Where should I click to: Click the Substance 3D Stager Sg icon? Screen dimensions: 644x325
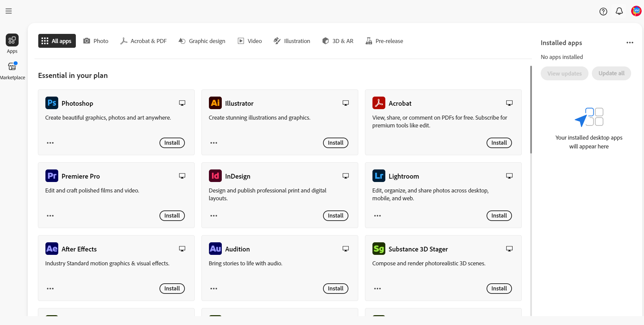379,248
